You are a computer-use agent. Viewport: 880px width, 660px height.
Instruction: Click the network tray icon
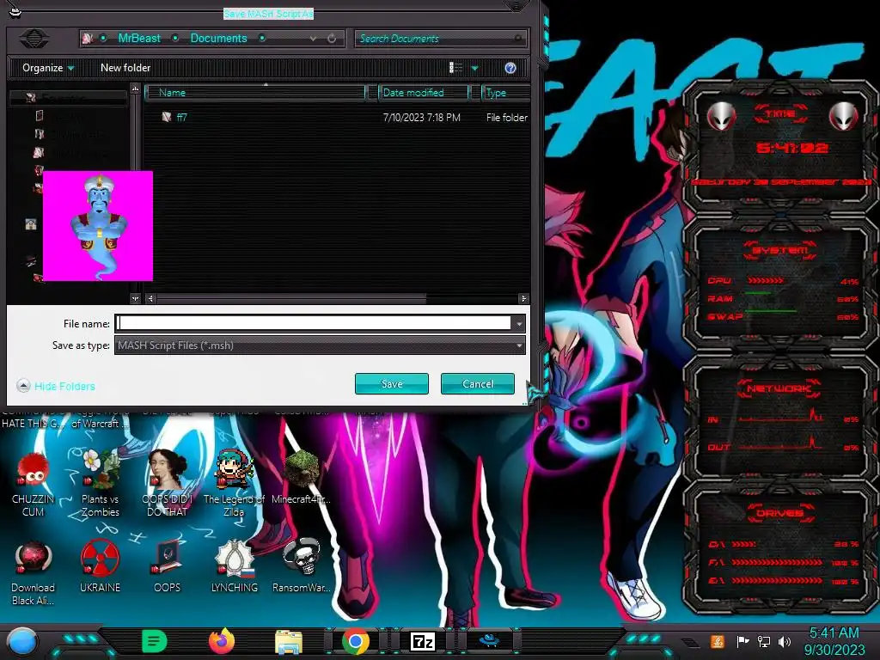764,641
